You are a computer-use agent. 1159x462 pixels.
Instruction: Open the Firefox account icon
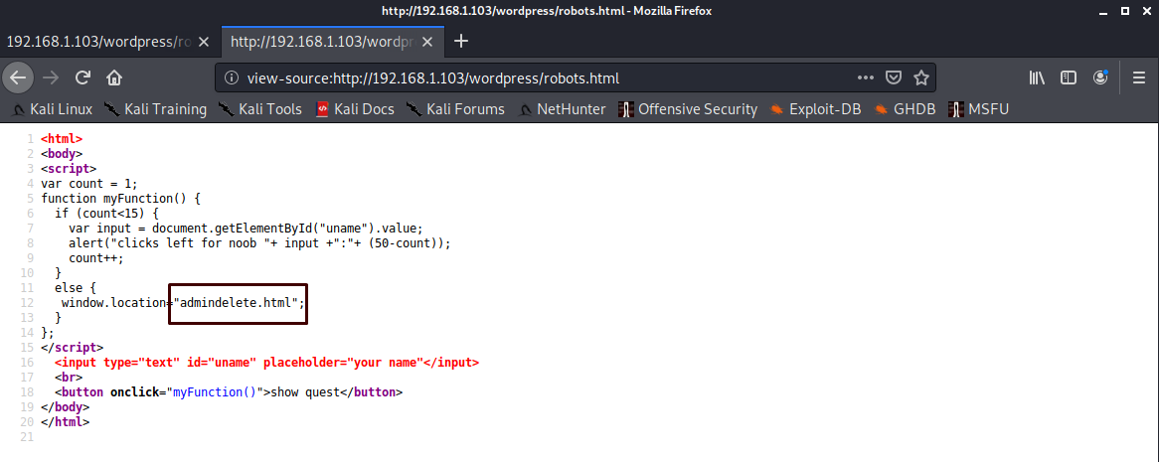click(1100, 77)
